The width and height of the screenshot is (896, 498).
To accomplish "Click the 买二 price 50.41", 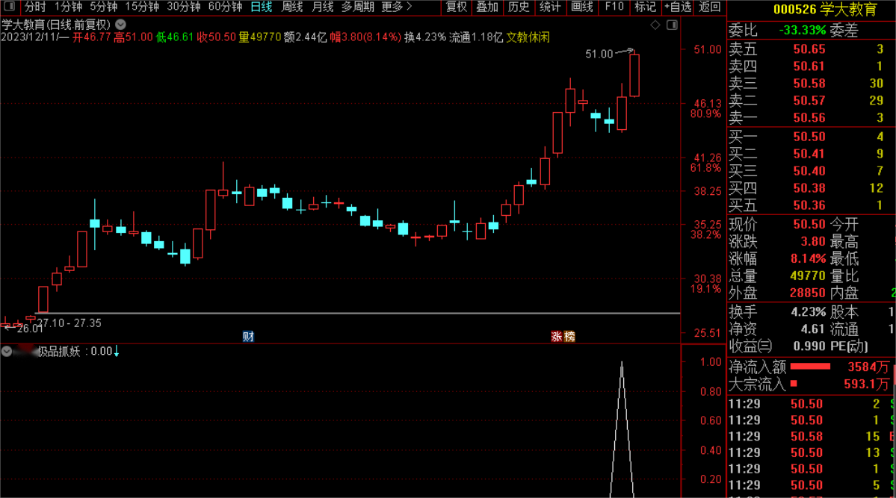I will (809, 154).
